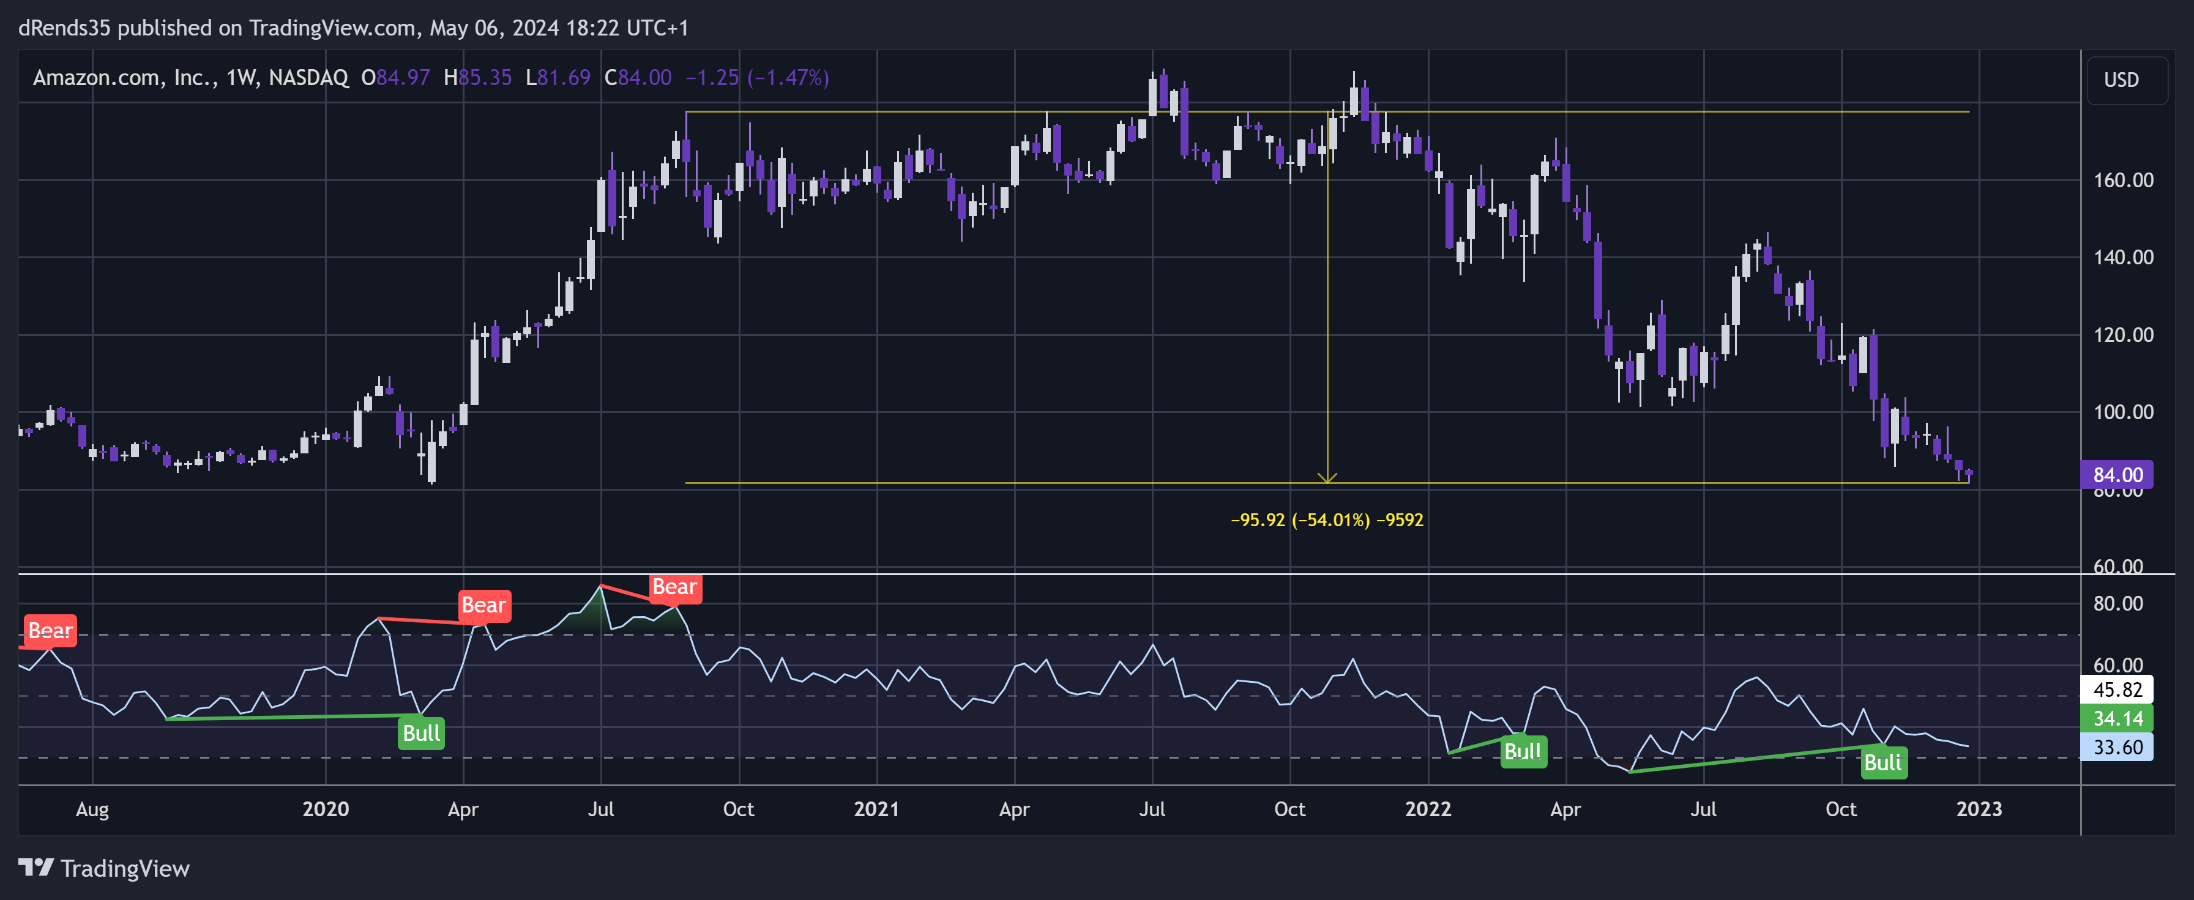The image size is (2194, 900).
Task: Click the 2022 label on time axis
Action: [x=1428, y=809]
